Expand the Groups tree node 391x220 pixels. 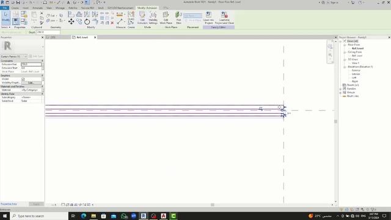click(341, 92)
